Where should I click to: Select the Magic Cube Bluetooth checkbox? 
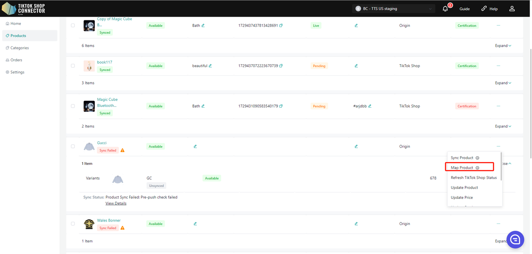pos(73,106)
